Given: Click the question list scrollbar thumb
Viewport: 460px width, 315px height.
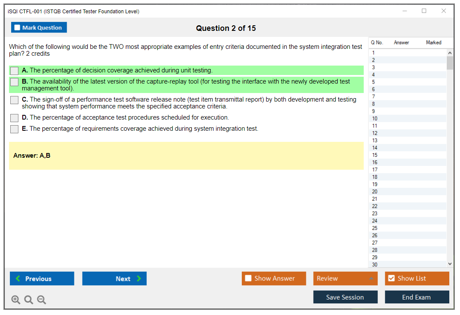Looking at the screenshot, I should coord(450,63).
